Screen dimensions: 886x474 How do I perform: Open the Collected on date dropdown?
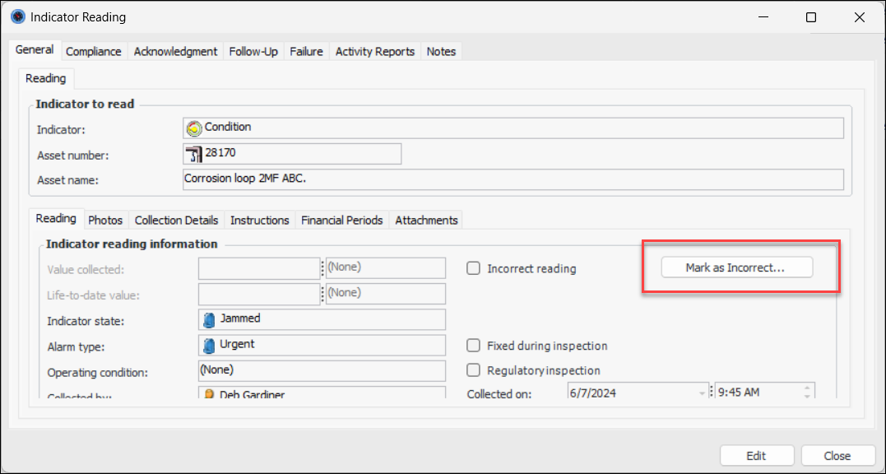[x=703, y=393]
